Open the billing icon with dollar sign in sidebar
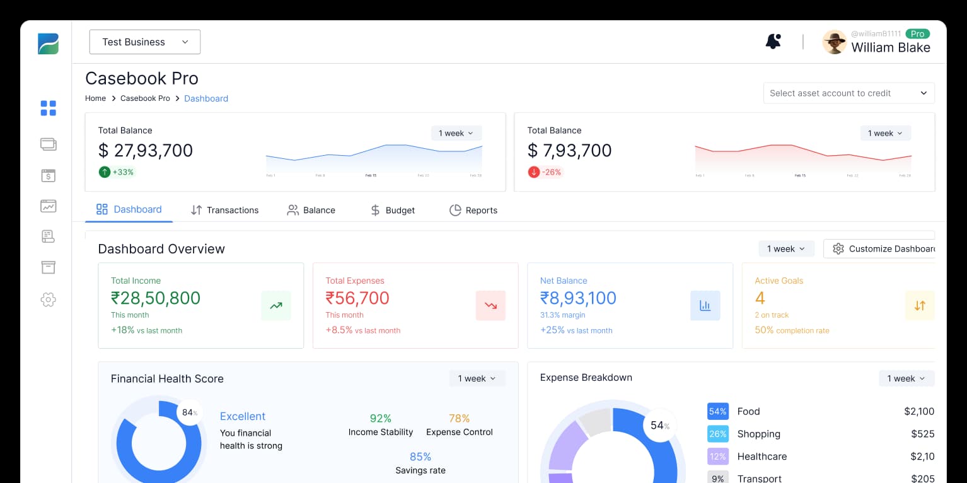 [x=48, y=175]
